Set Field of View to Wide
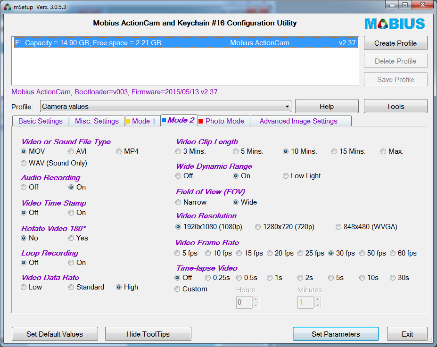The image size is (437, 347). 245,202
